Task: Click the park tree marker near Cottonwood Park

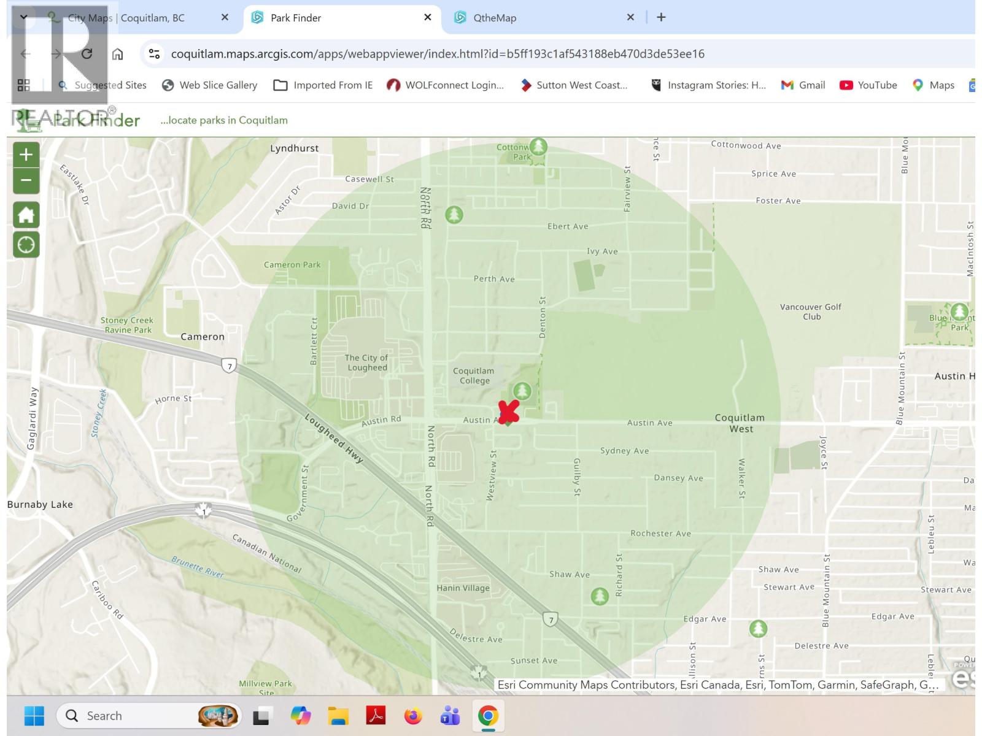Action: pyautogui.click(x=538, y=147)
